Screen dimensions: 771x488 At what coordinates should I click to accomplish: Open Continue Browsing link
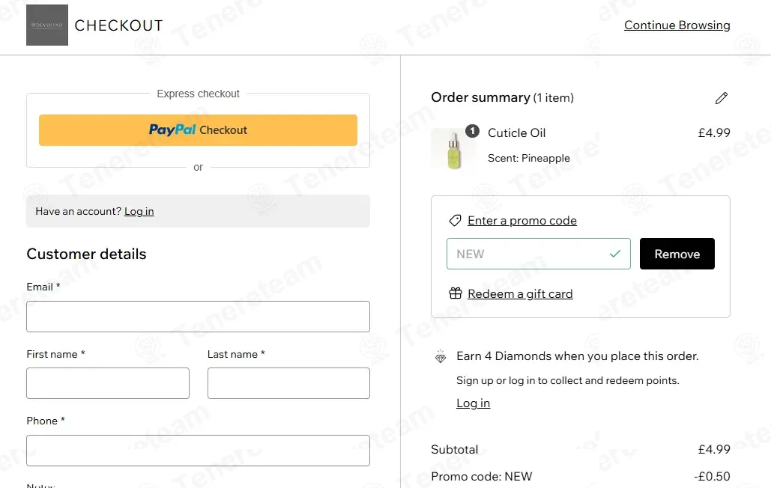tap(677, 25)
